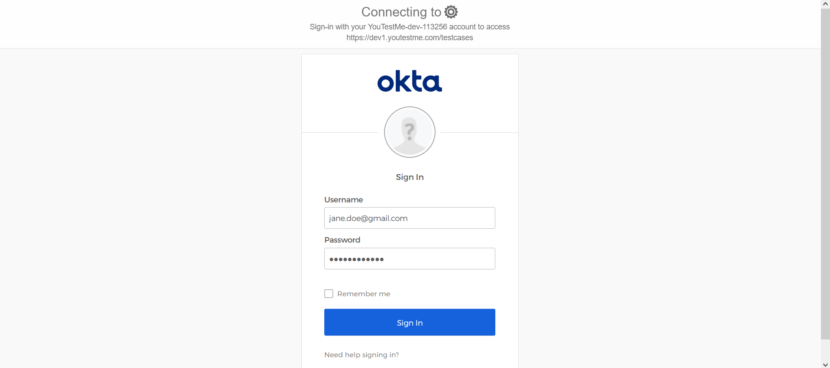830x368 pixels.
Task: Focus the Username field with jane.doe@gmail.com
Action: [410, 218]
